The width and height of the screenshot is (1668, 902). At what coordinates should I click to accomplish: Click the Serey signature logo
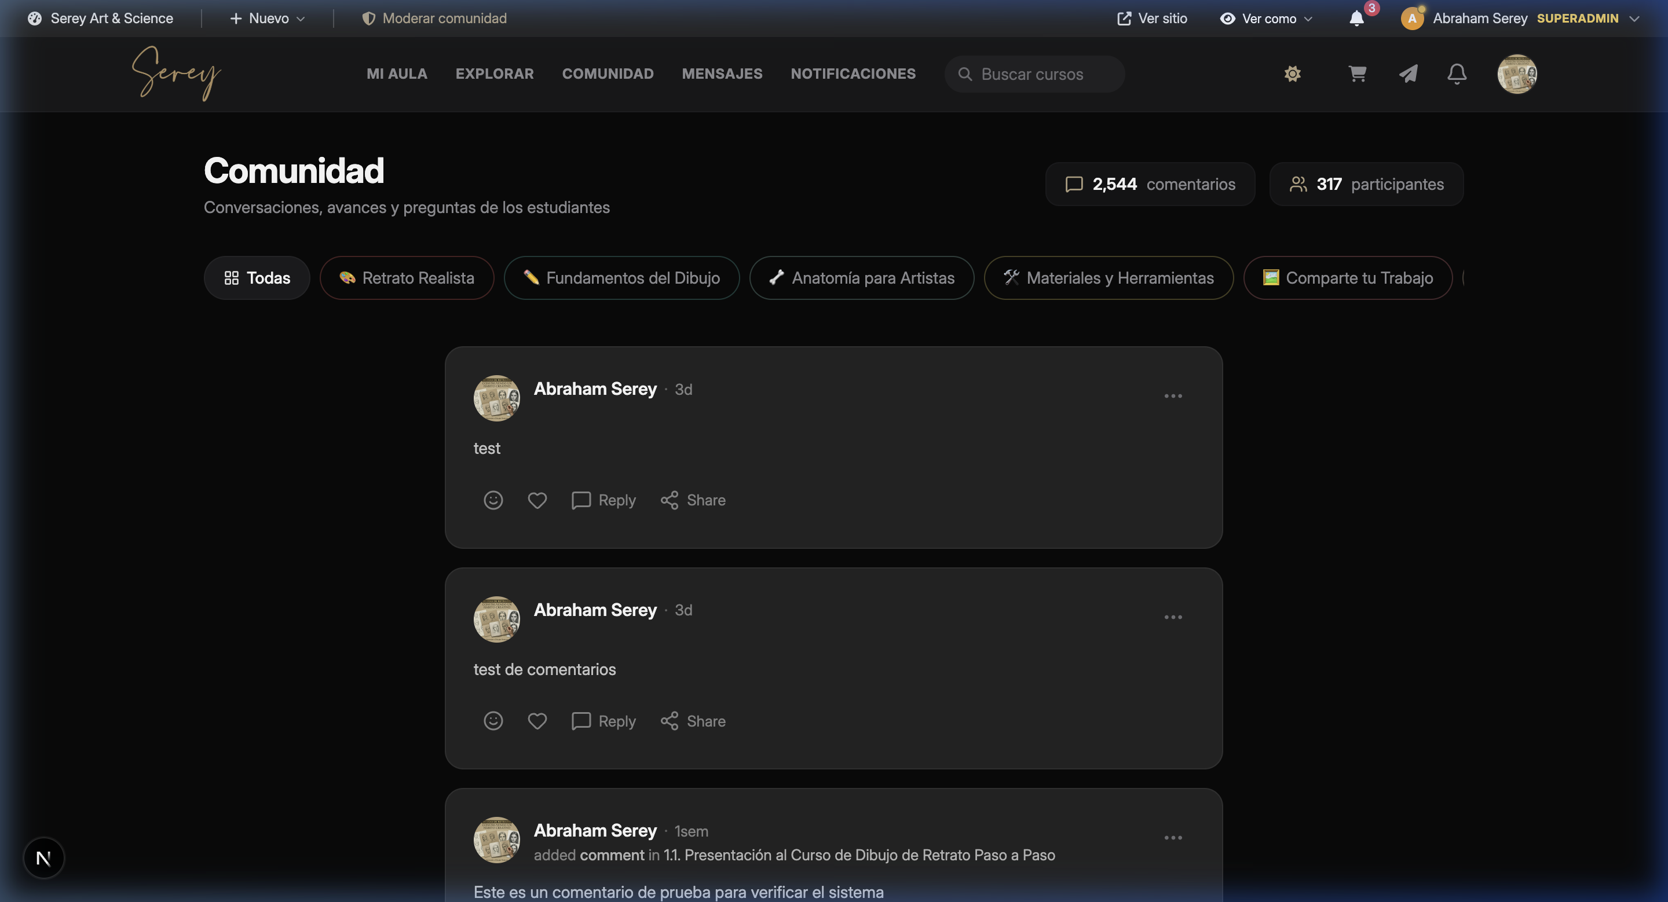tap(176, 73)
